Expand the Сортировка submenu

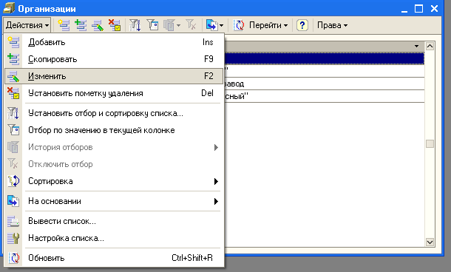(x=114, y=181)
